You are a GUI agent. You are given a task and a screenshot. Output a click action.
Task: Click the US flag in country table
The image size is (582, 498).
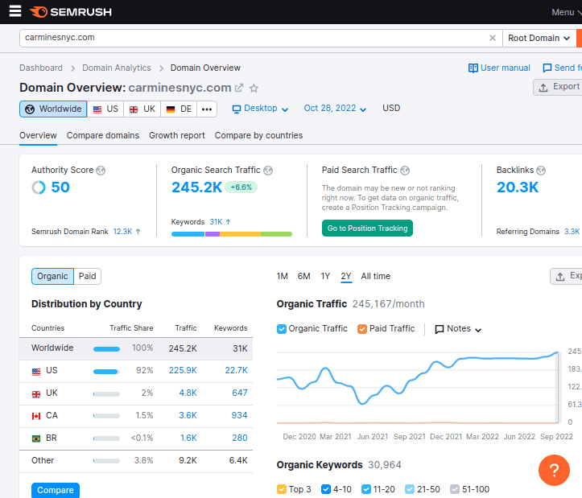coord(36,372)
